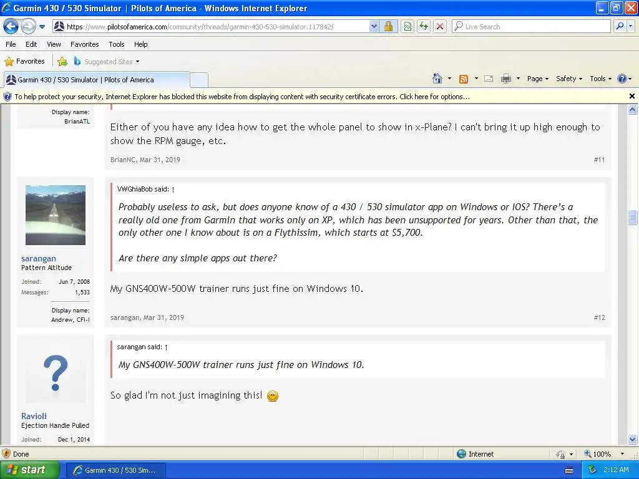639x479 pixels.
Task: Click the keyboard icon in system tray
Action: click(x=569, y=470)
